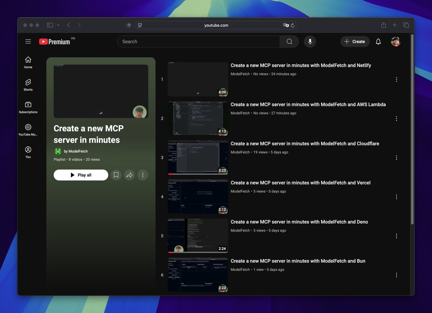Click the youtube.com address bar

[216, 25]
